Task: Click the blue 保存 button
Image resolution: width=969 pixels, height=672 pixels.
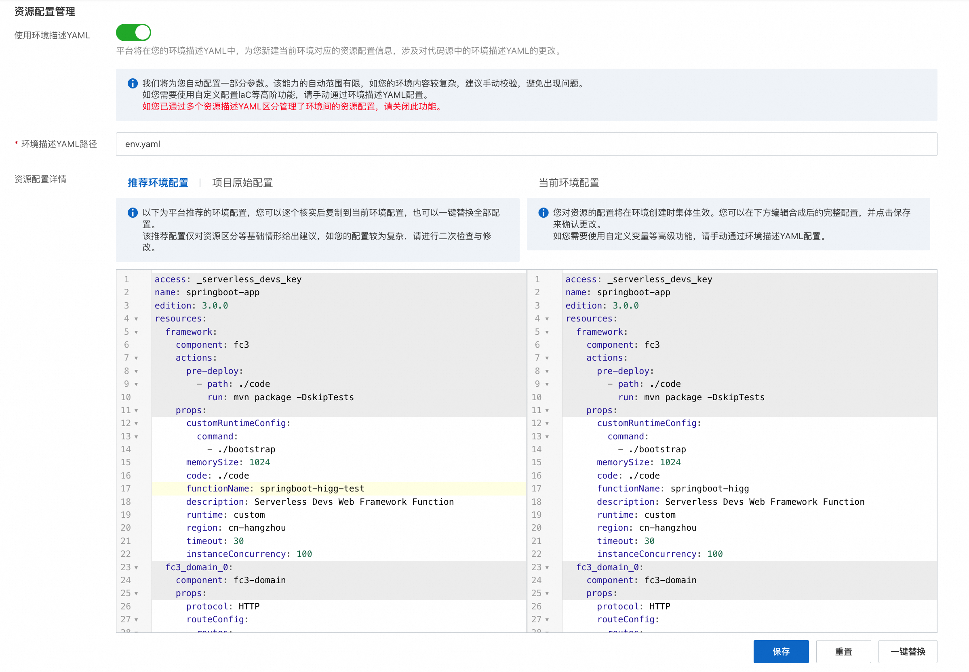Action: [x=781, y=651]
